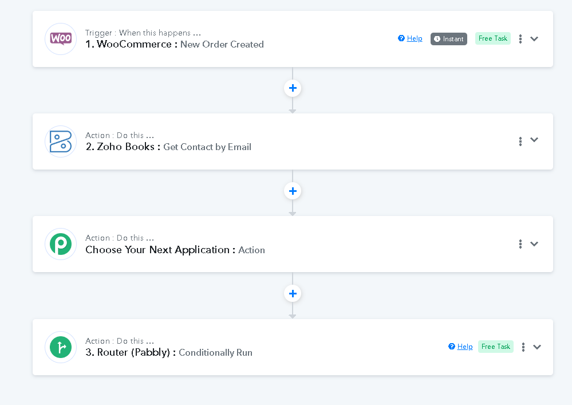Click the Zoho Books Get Contact by Email title

point(168,147)
